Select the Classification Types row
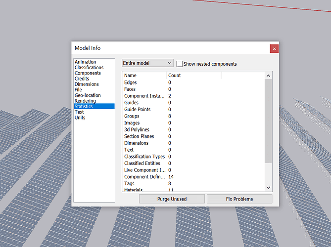Image resolution: width=331 pixels, height=247 pixels. [x=193, y=157]
